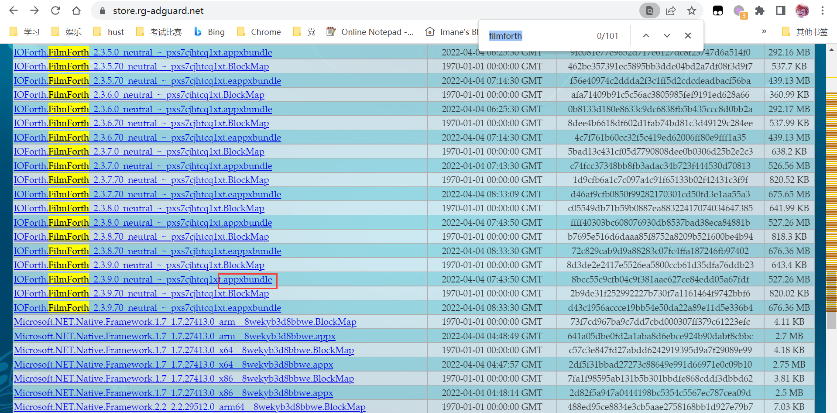
Task: Open the browser home page
Action: (76, 10)
